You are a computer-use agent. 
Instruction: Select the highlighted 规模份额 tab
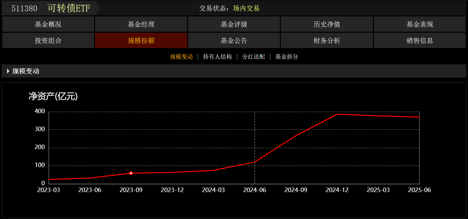(x=141, y=41)
